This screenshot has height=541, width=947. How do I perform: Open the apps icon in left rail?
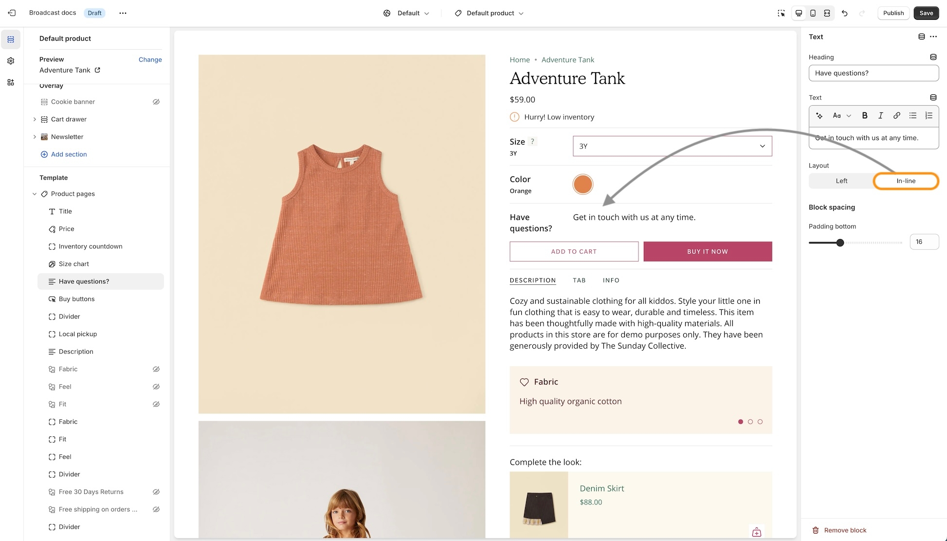[11, 82]
